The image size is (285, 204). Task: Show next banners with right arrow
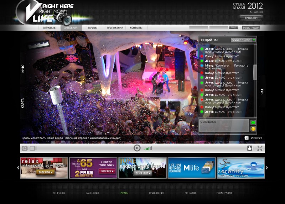coord(266,168)
